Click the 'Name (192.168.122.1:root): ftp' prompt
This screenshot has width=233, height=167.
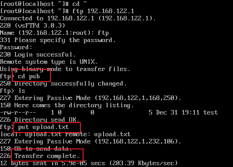click(54, 33)
